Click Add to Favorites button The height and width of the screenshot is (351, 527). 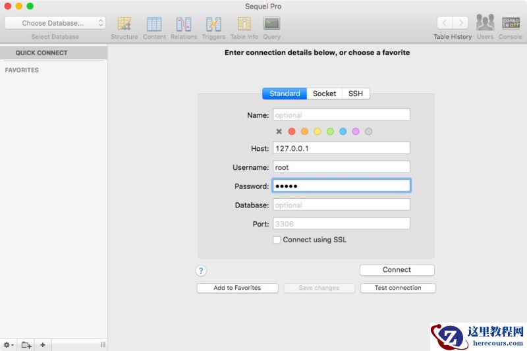coord(237,288)
